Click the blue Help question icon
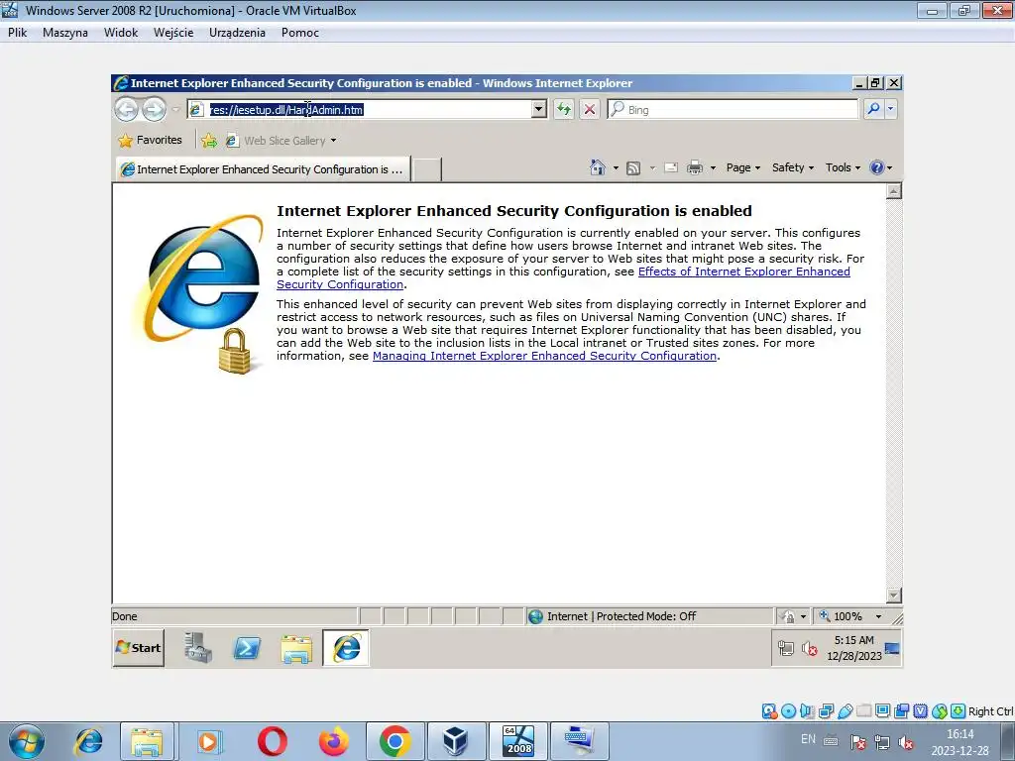The image size is (1015, 761). point(877,167)
